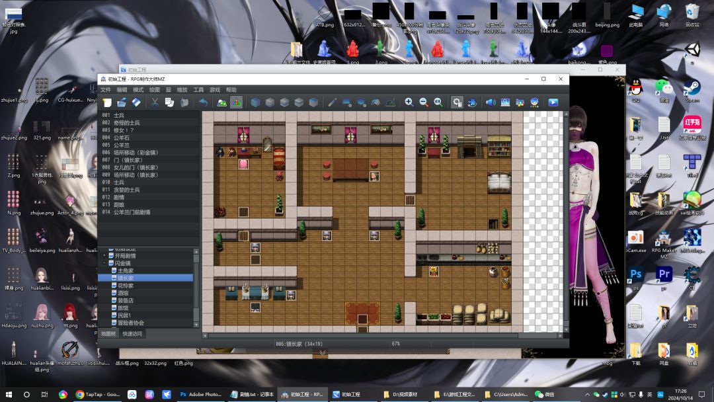The height and width of the screenshot is (402, 714).
Task: Save the project using the toolbar icon
Action: [136, 102]
